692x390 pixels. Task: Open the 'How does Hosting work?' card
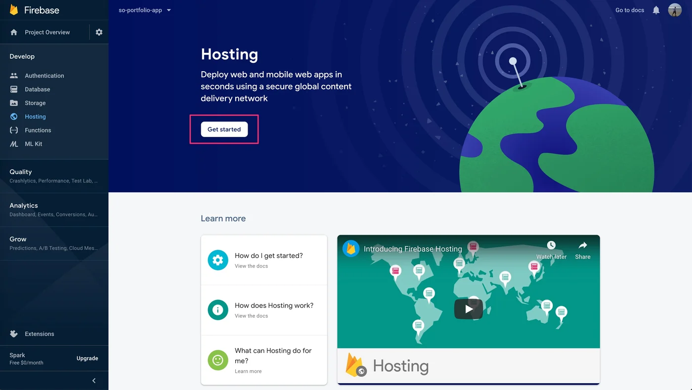(264, 310)
